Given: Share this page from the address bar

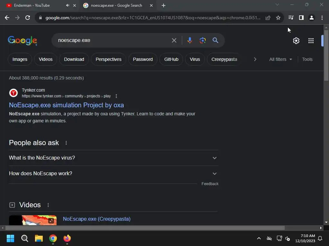Looking at the screenshot, I should click(x=268, y=18).
